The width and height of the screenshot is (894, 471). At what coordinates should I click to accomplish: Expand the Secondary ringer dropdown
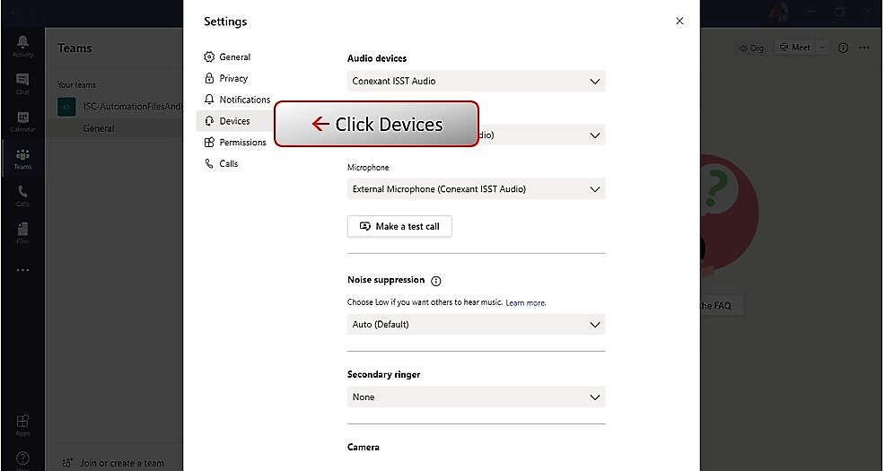(476, 397)
